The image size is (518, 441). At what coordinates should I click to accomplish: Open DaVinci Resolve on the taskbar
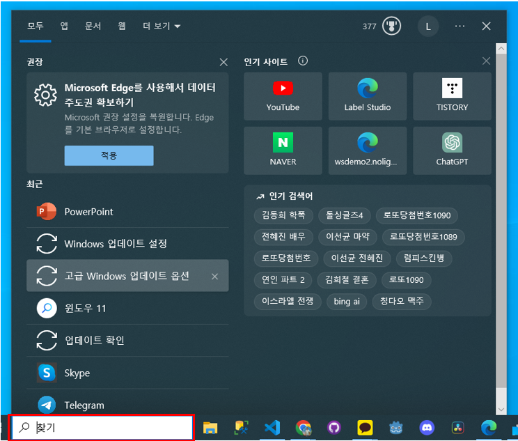coord(457,428)
